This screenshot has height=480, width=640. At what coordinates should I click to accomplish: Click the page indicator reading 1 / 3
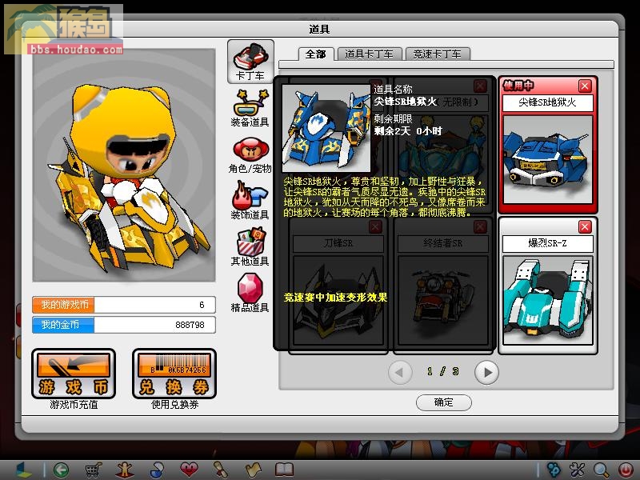coord(443,371)
